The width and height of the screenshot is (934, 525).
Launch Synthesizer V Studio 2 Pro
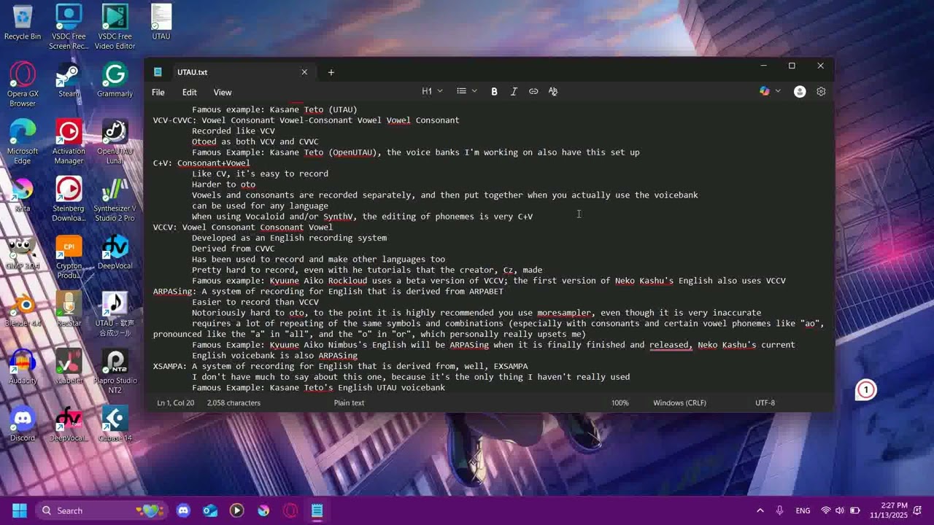click(115, 199)
